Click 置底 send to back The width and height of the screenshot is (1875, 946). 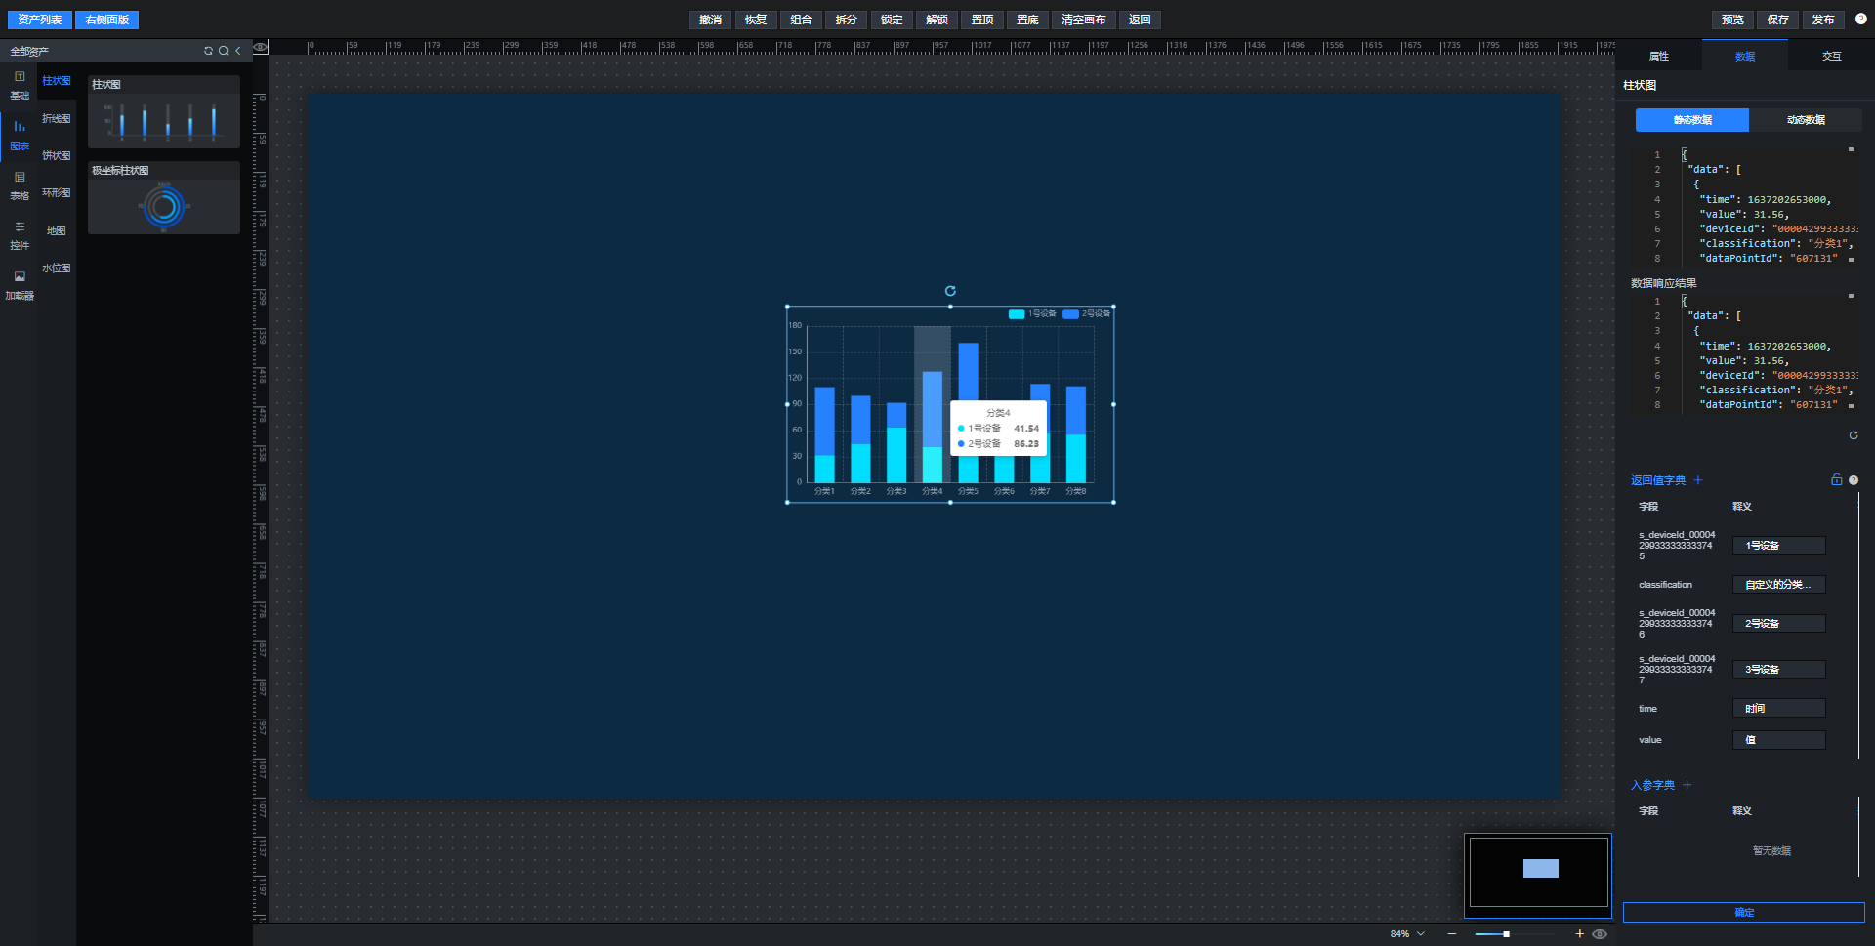click(x=1027, y=20)
